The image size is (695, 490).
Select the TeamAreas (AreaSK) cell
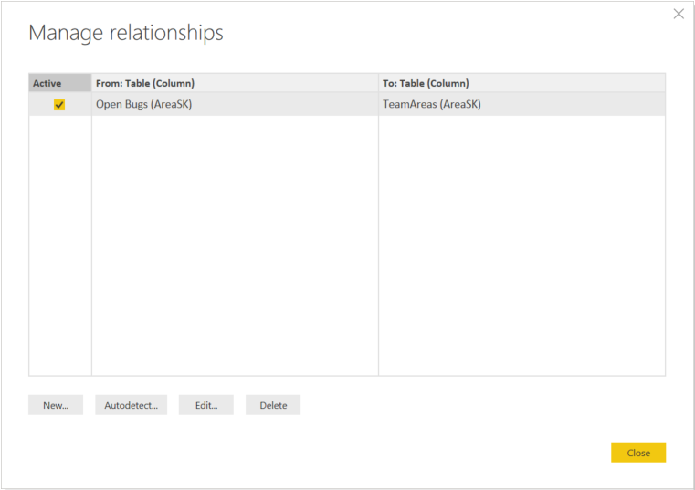pyautogui.click(x=521, y=104)
